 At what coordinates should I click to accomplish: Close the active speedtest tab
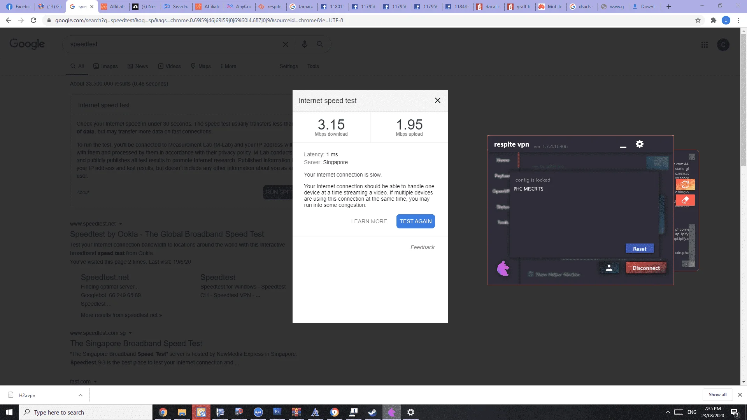point(92,7)
